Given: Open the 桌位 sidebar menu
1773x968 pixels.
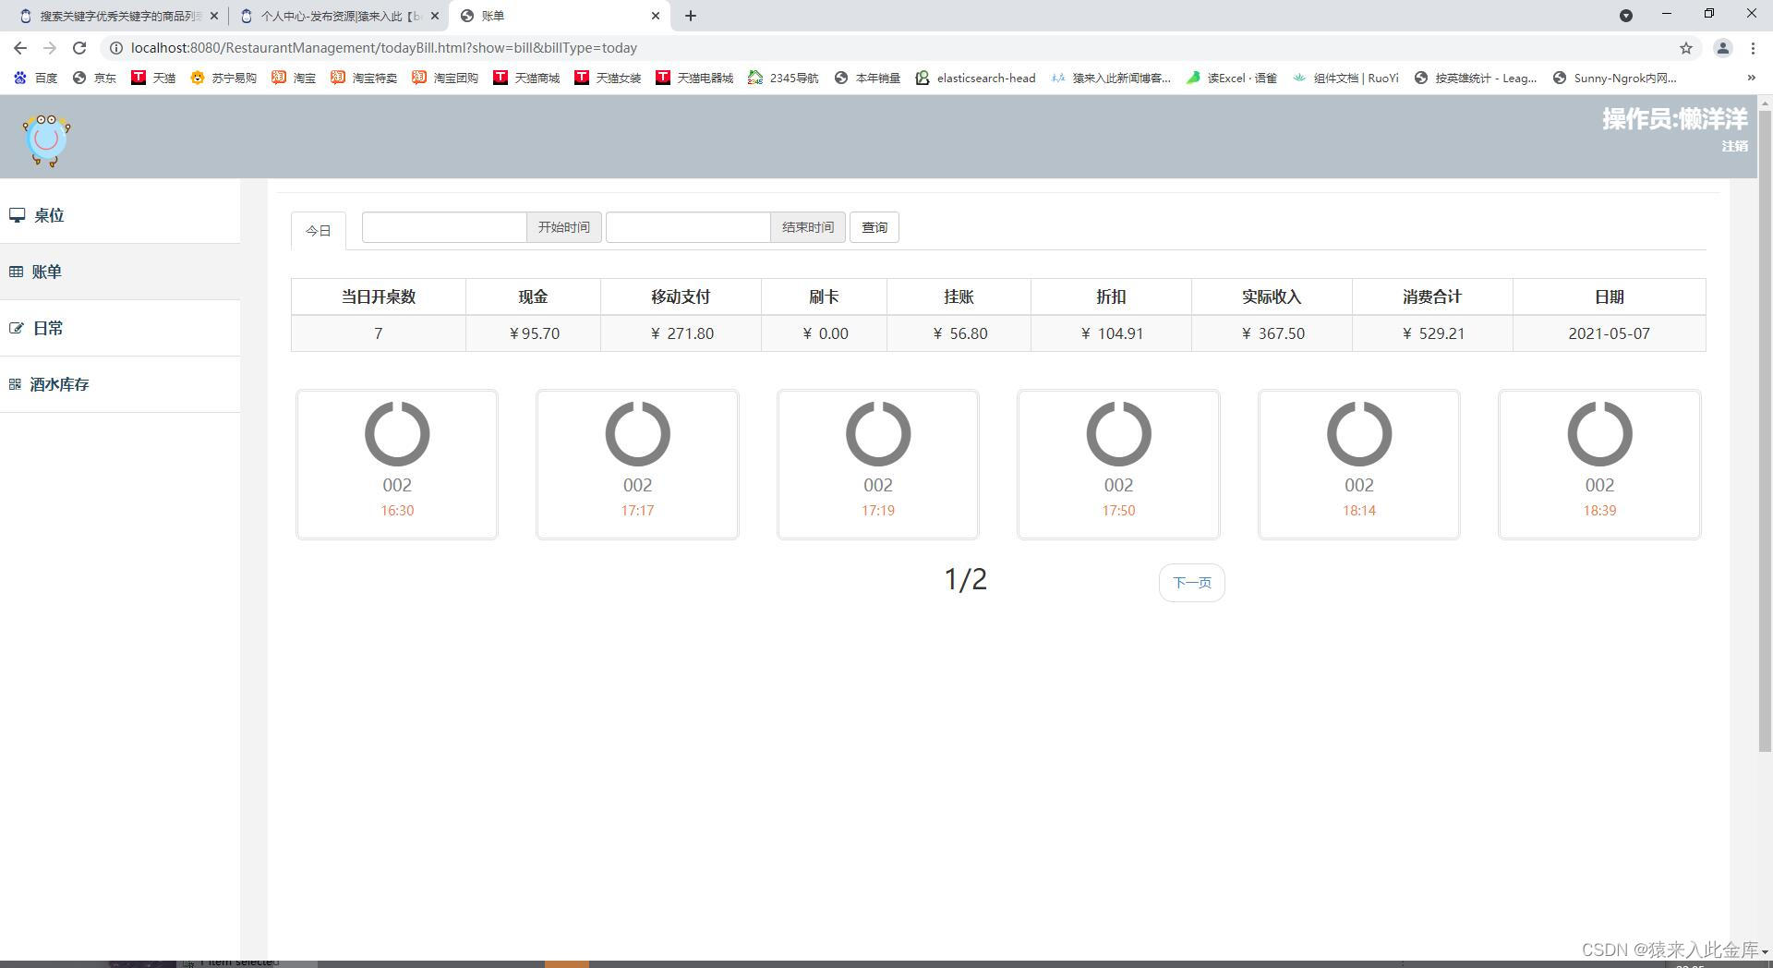Looking at the screenshot, I should click(120, 215).
